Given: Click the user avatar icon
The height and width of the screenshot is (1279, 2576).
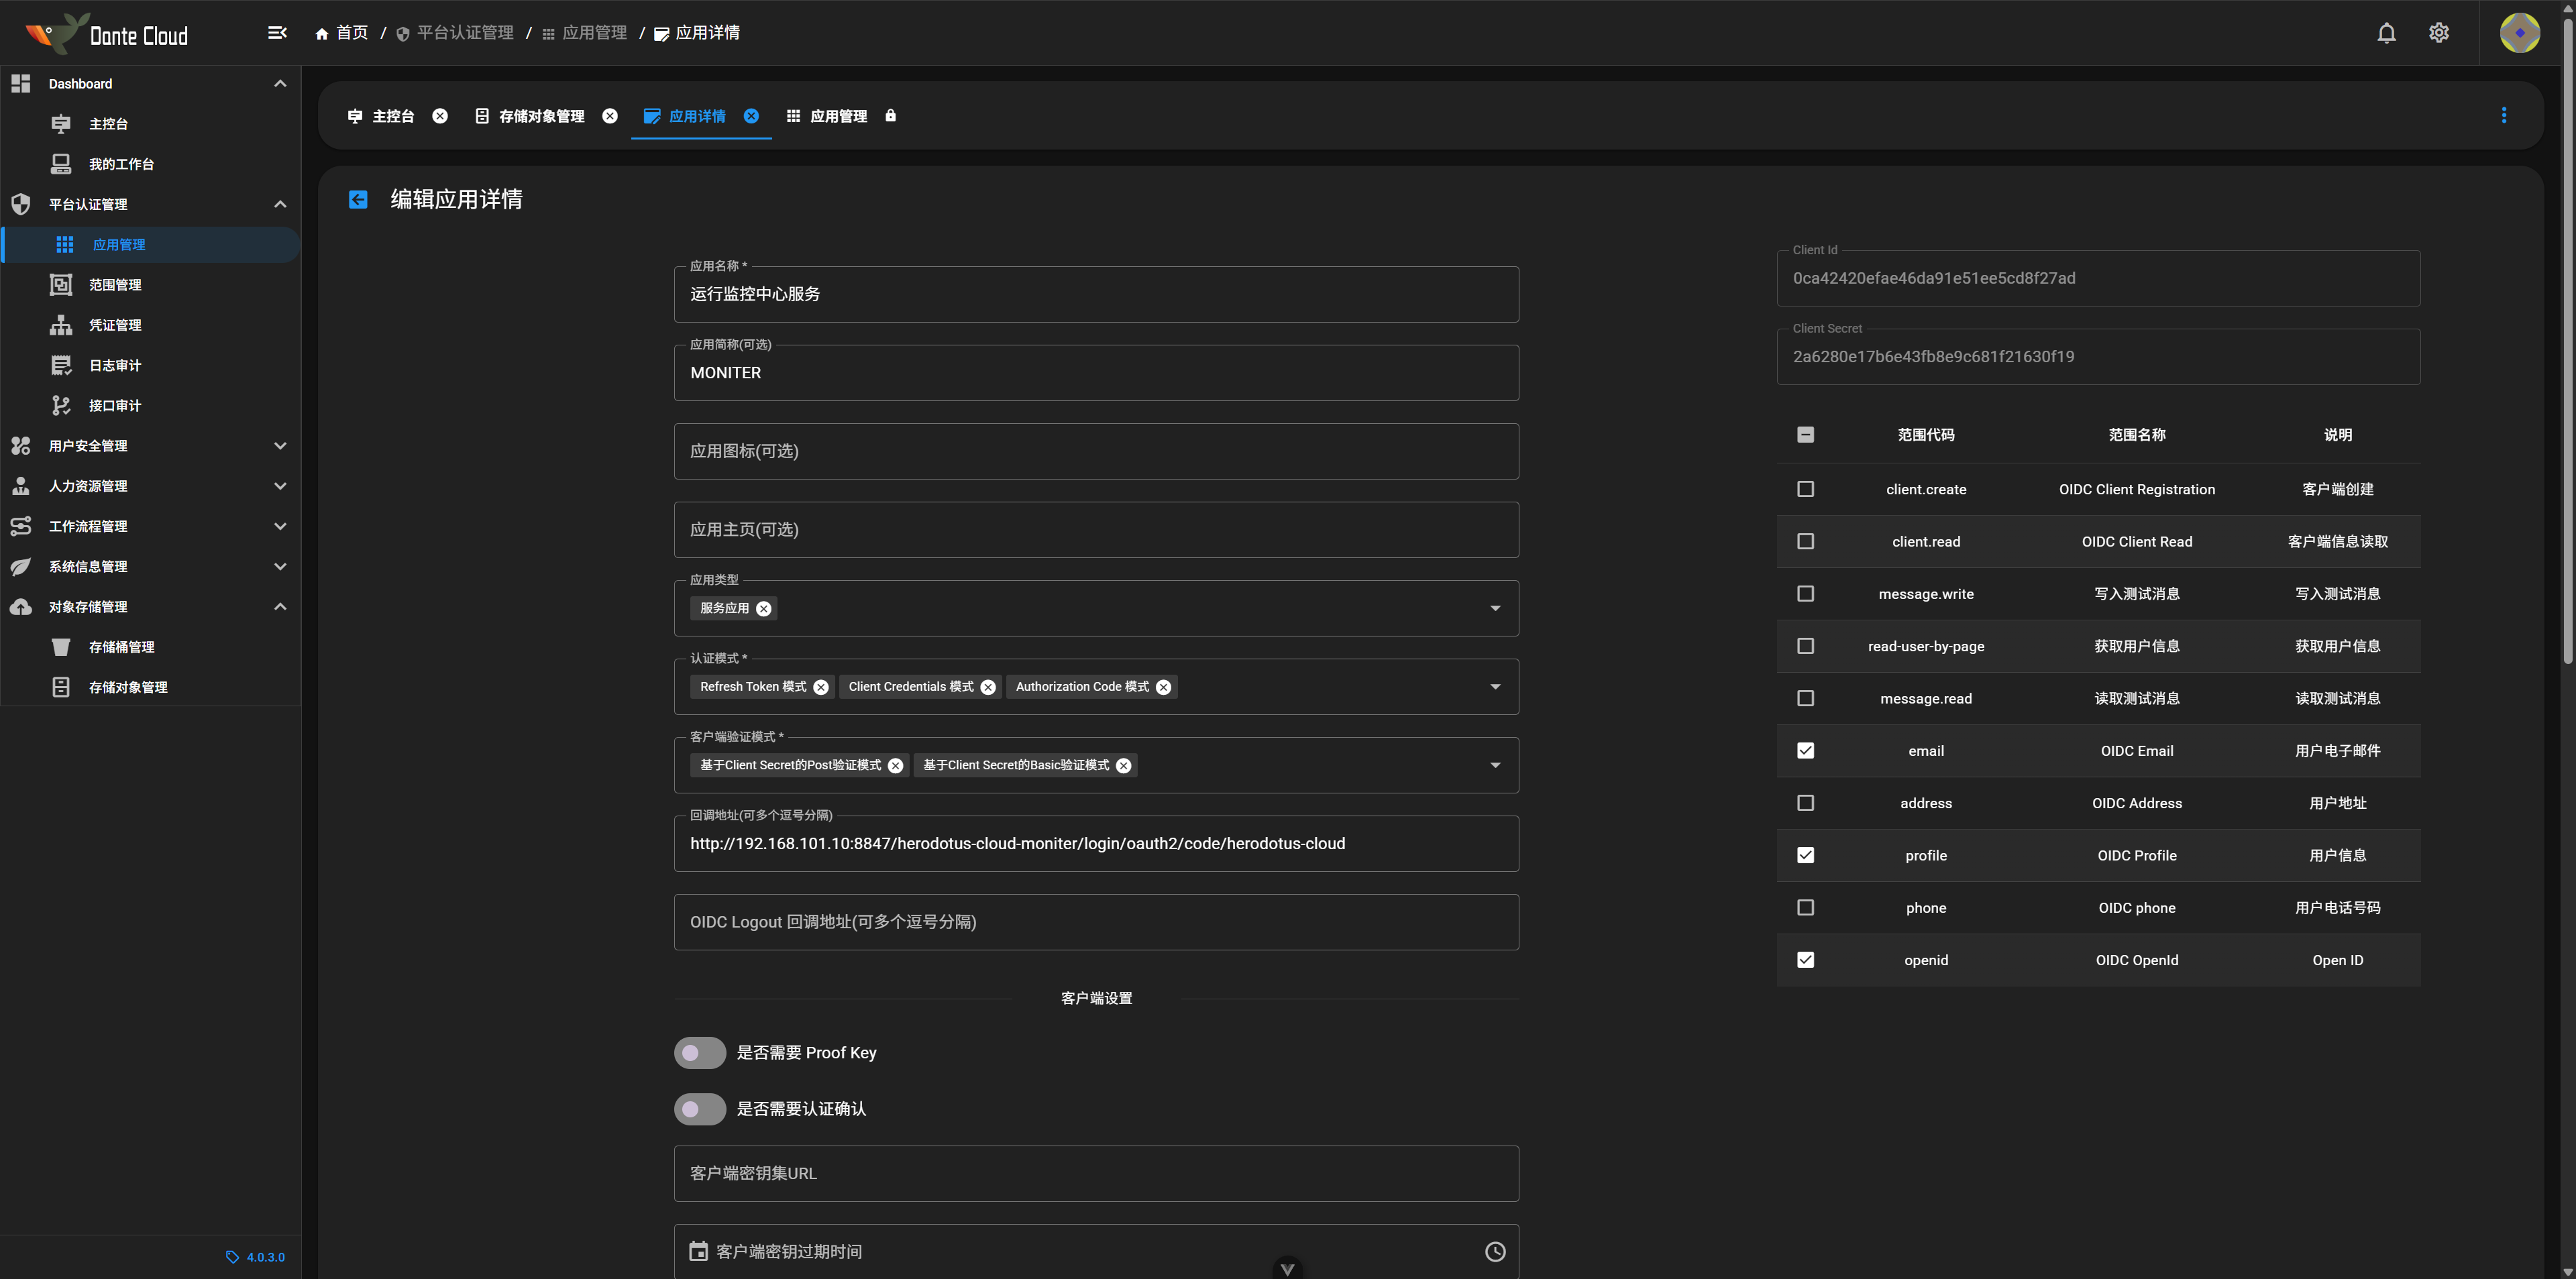Looking at the screenshot, I should coord(2519,33).
